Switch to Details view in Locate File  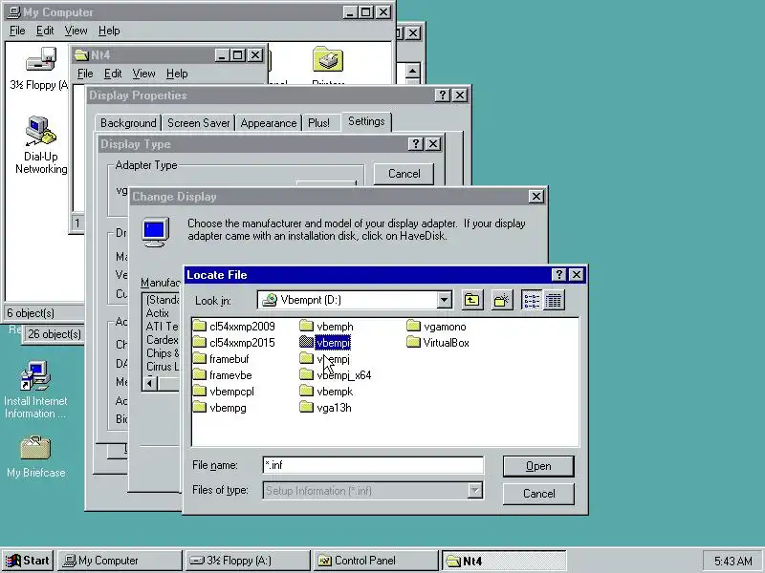point(554,300)
